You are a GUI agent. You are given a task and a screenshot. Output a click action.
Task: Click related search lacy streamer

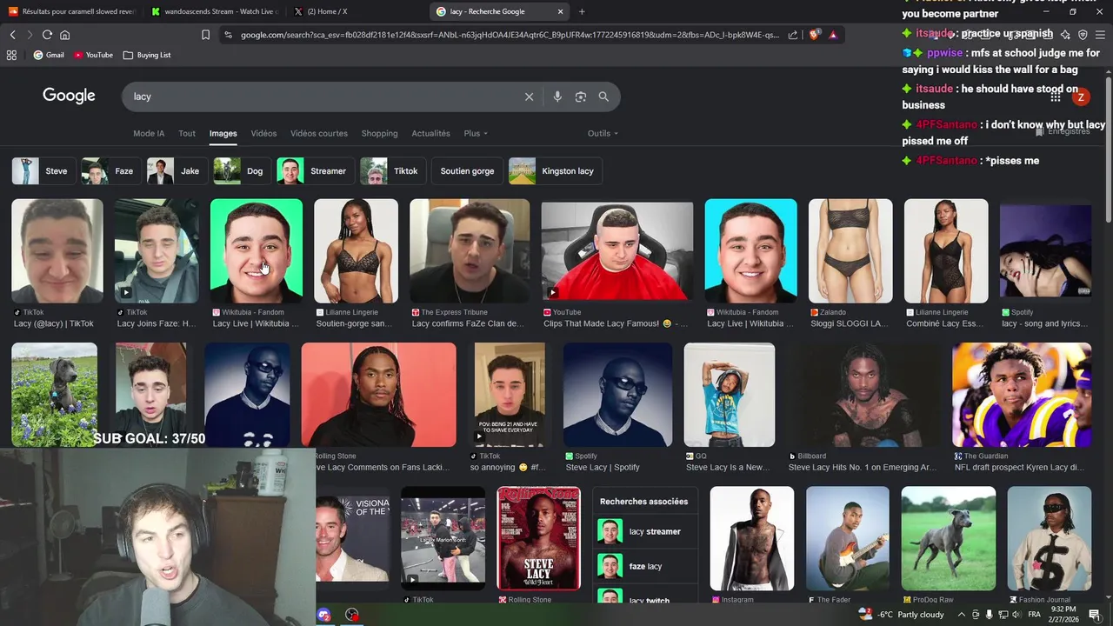[x=645, y=531]
